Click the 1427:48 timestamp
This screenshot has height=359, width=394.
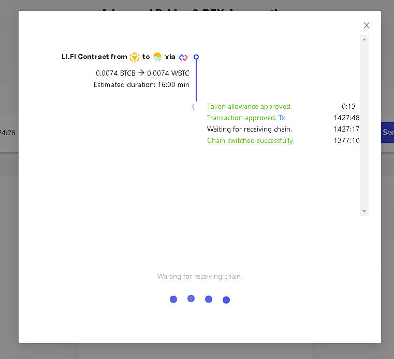click(346, 118)
